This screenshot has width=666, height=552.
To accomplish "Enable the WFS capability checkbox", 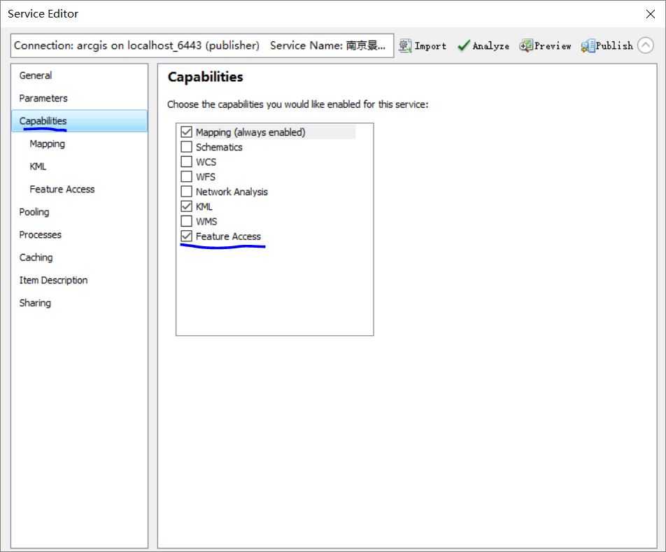I will pyautogui.click(x=187, y=176).
